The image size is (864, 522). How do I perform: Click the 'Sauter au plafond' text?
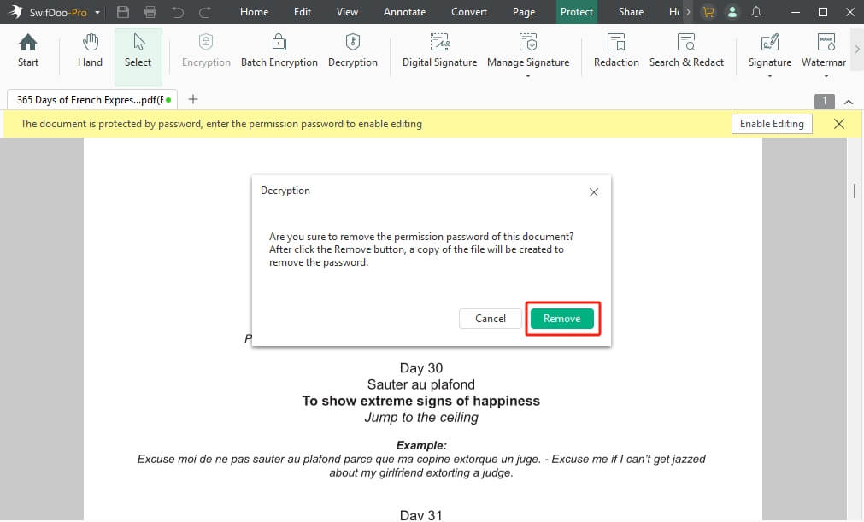pyautogui.click(x=421, y=384)
